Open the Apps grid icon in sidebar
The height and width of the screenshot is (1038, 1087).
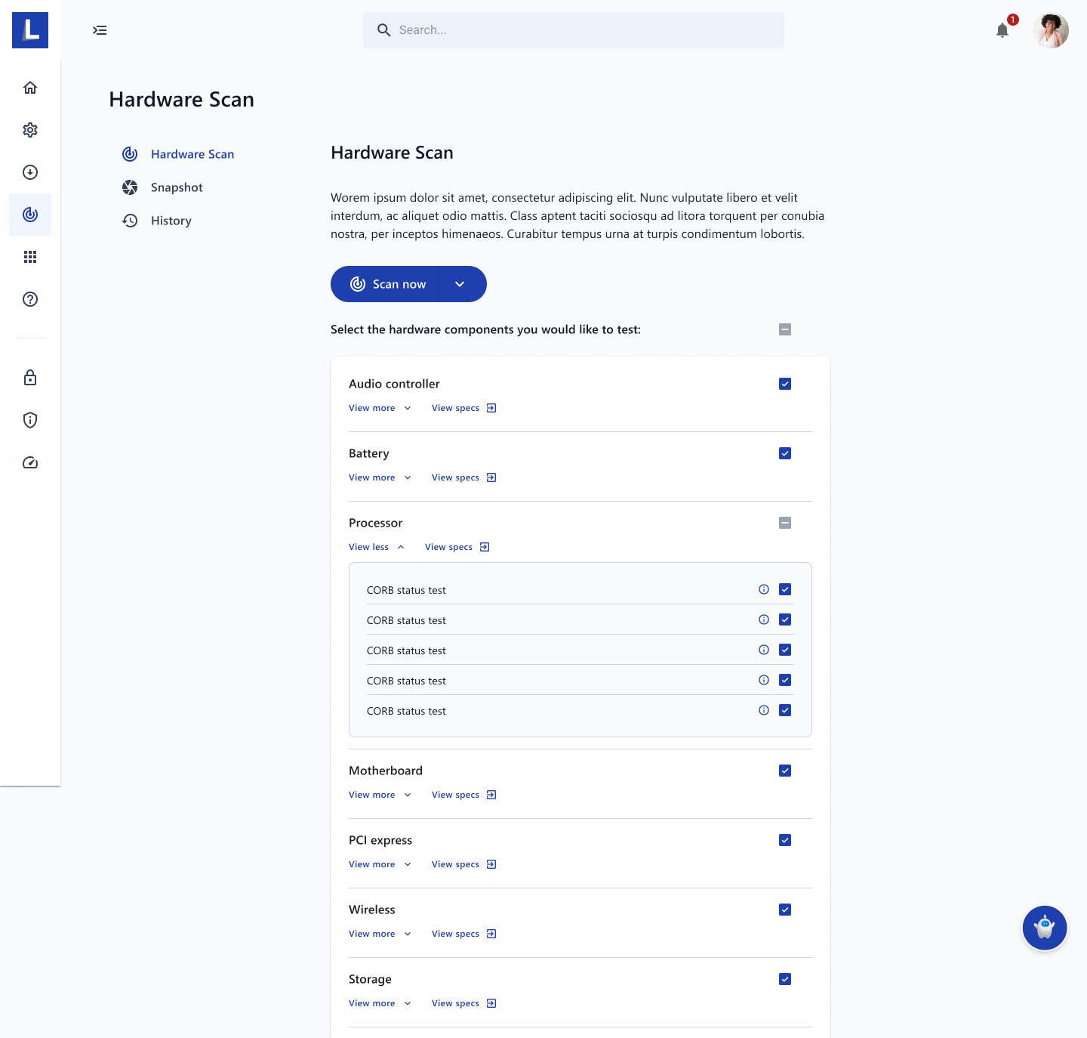pos(30,257)
